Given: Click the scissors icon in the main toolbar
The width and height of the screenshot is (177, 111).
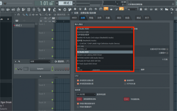Looking at the screenshot, I should pos(80,9).
